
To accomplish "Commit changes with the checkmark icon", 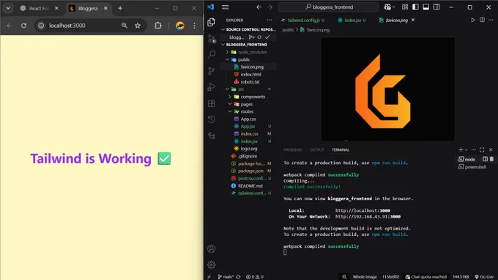I will click(267, 37).
